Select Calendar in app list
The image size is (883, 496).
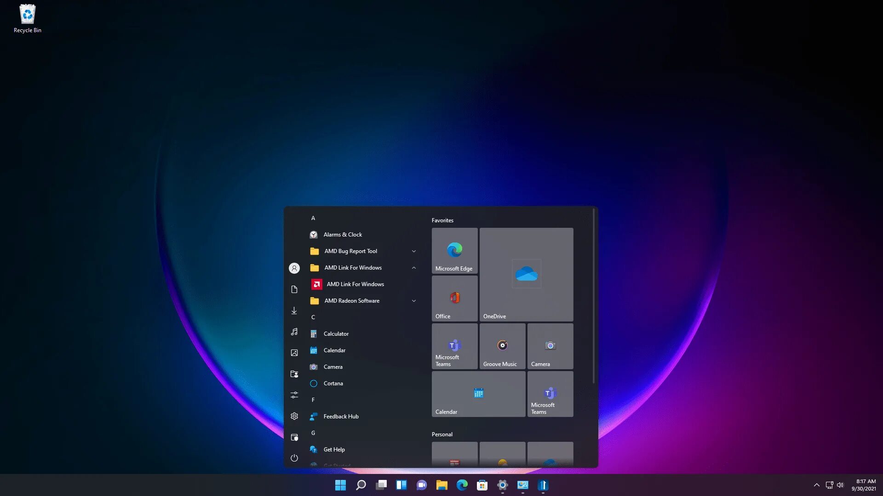point(334,350)
